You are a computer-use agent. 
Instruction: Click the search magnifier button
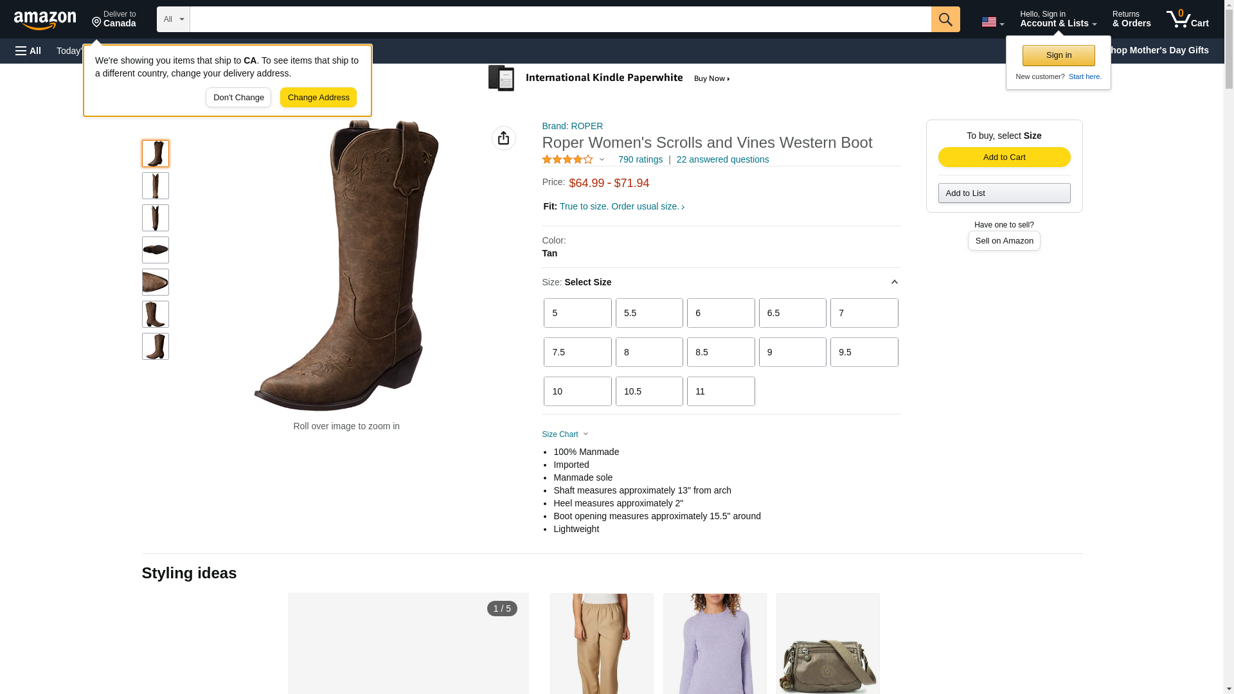(x=945, y=19)
